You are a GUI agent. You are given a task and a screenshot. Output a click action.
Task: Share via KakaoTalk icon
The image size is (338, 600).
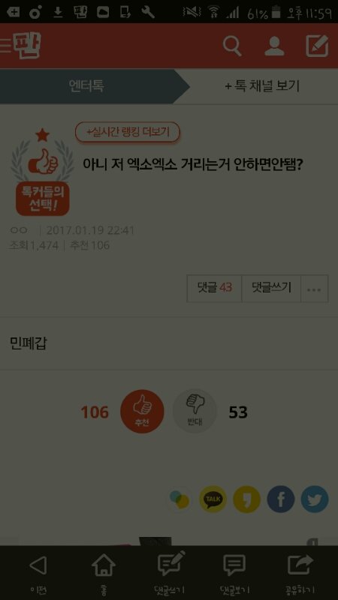tap(213, 499)
